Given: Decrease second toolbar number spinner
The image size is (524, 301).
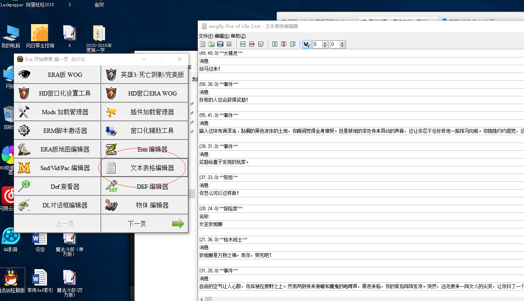Looking at the screenshot, I should click(342, 46).
